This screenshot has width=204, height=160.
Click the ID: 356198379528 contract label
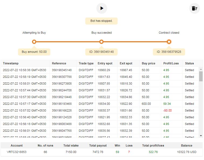[169, 52]
